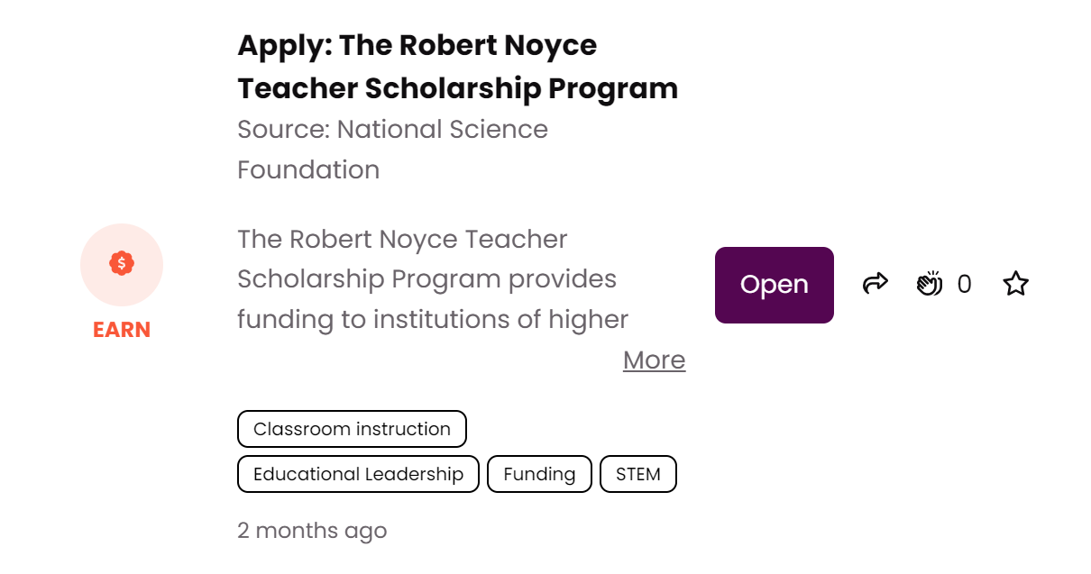Click the word Foundation under the source
This screenshot has height=574, width=1091.
308,169
